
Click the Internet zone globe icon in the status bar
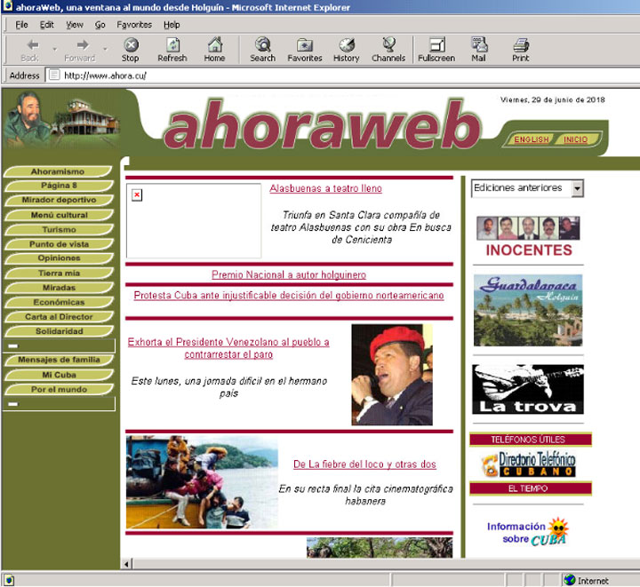point(570,580)
